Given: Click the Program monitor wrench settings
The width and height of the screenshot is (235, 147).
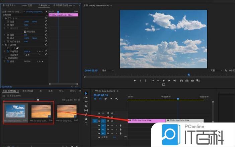Looking at the screenshot, I should [226, 71].
